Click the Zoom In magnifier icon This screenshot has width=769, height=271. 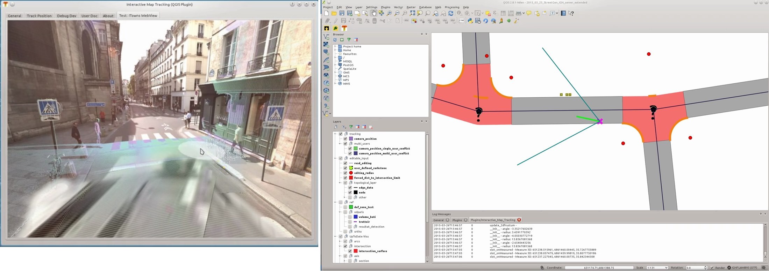coord(389,13)
